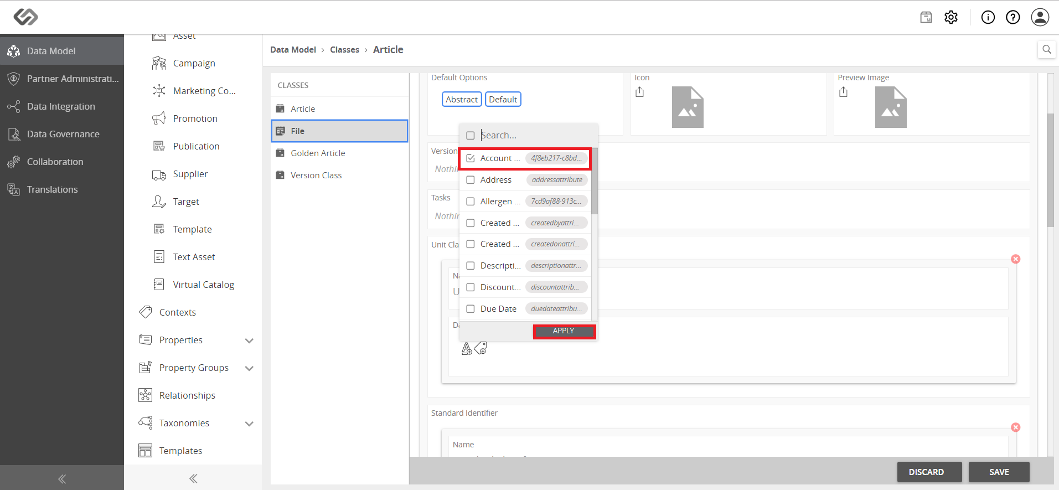Check the Discount... checkbox

point(471,287)
